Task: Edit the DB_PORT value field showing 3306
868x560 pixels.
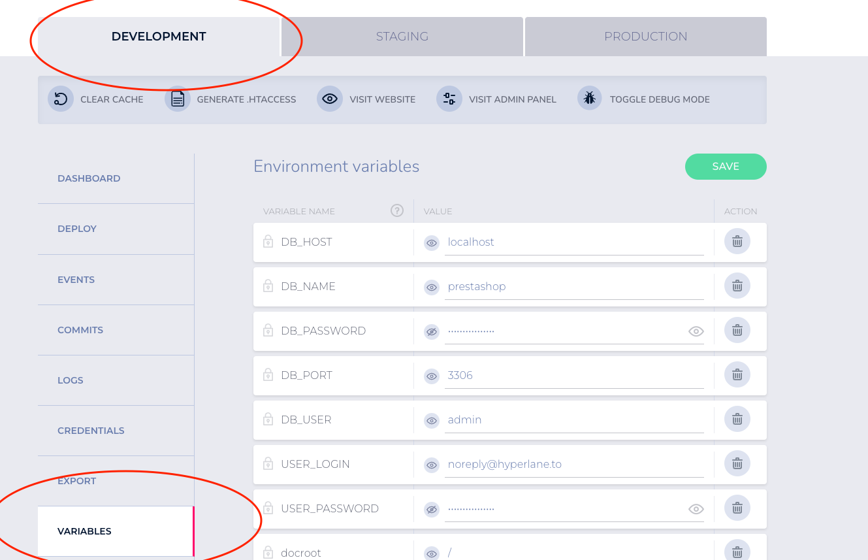Action: point(574,376)
